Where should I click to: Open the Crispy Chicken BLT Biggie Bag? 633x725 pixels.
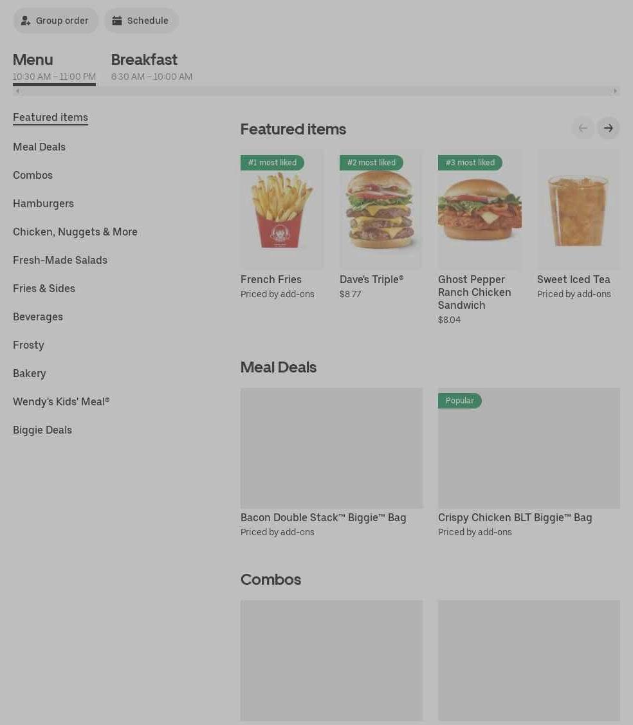pyautogui.click(x=515, y=518)
